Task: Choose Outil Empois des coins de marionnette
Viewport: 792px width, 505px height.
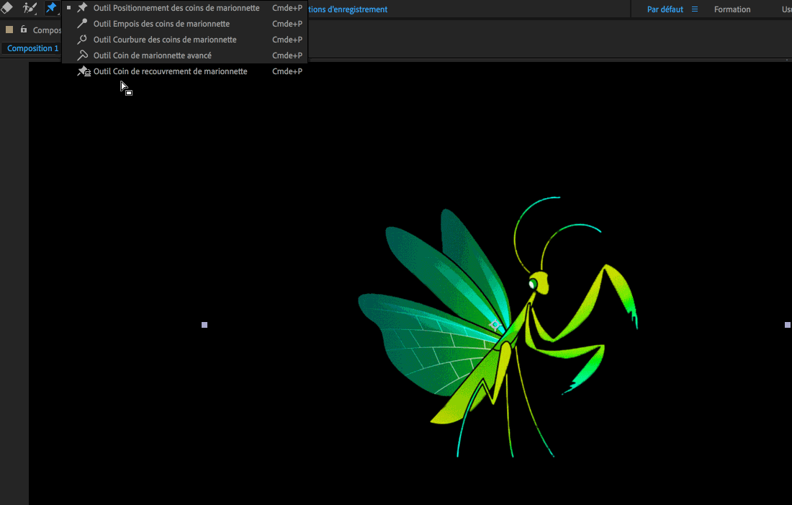Action: [161, 24]
